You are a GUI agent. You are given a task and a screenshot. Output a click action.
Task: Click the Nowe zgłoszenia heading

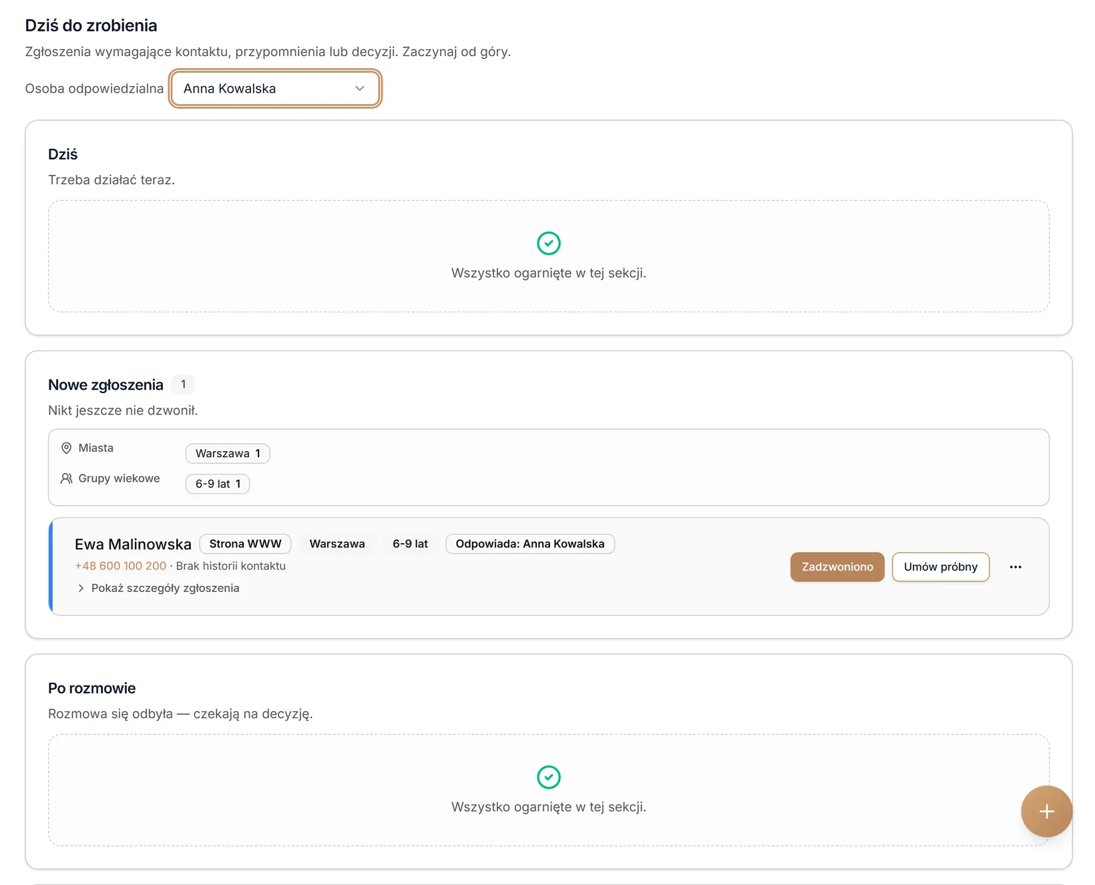[105, 385]
